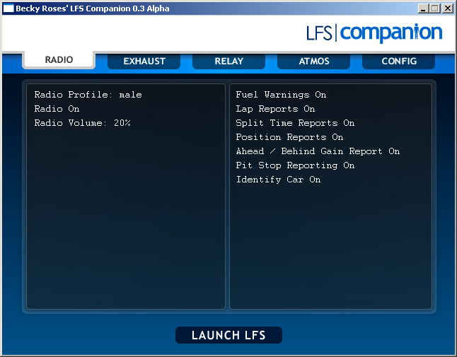This screenshot has width=457, height=357.
Task: Switch to the EXHAUST tab
Action: [x=144, y=62]
